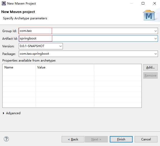Viewport: 160px width, 146px height.
Task: Click Finish to create the project
Action: 121,139
